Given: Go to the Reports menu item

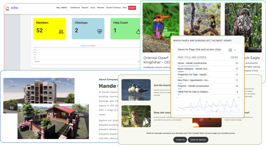Looking at the screenshot, I should point(85,8).
